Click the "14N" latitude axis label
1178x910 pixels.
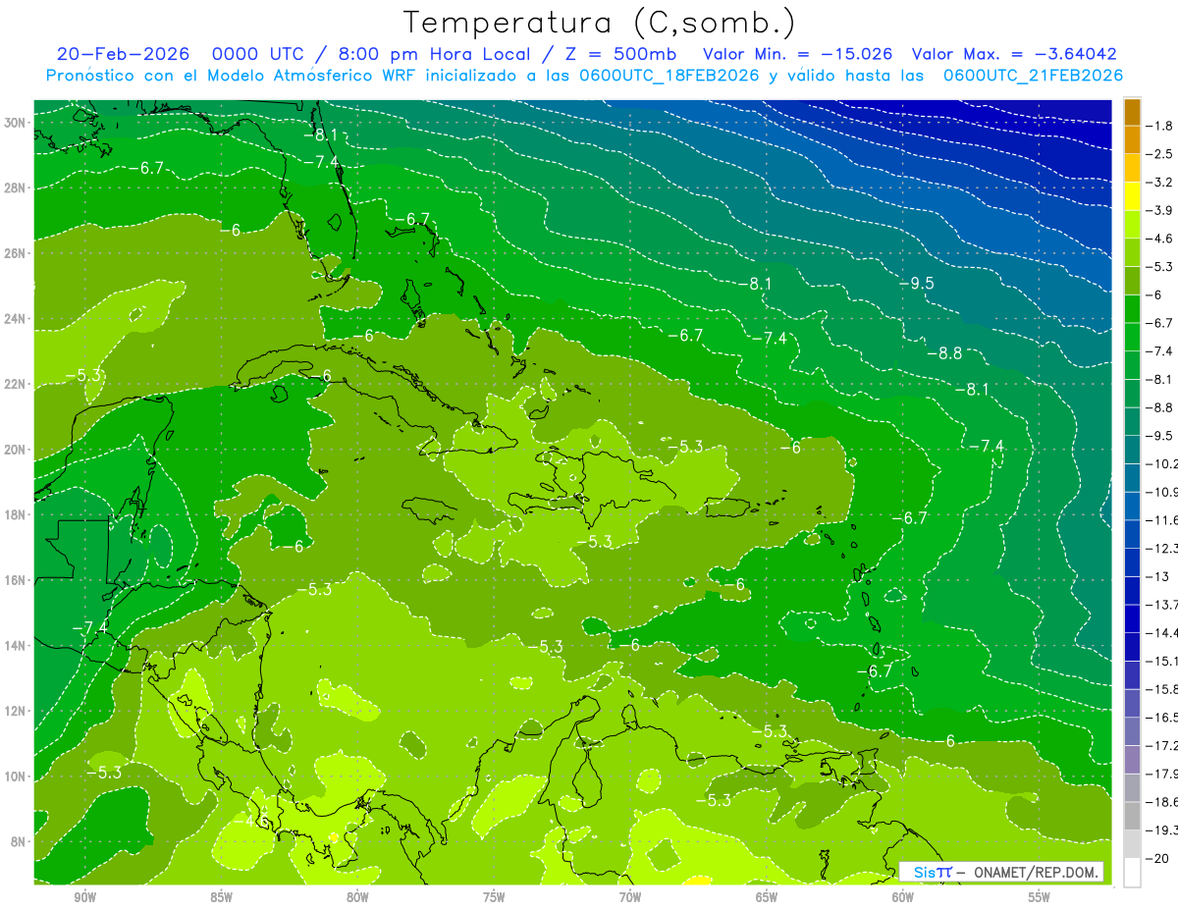pyautogui.click(x=14, y=646)
